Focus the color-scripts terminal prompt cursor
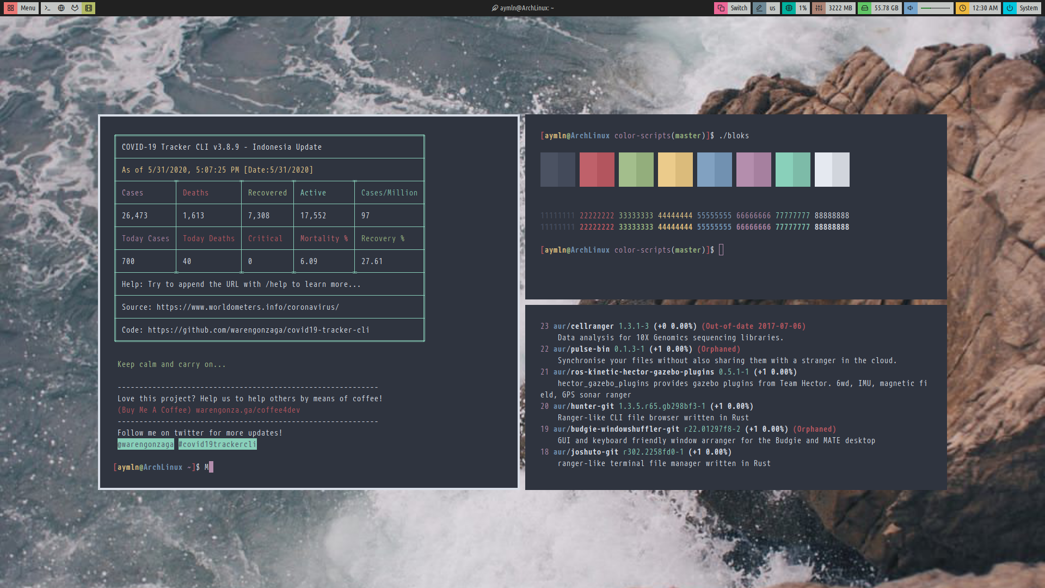This screenshot has height=588, width=1045. tap(721, 250)
